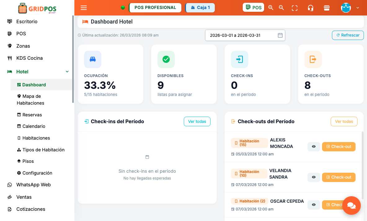Select the POS icon in the orange toolbar

tap(253, 7)
